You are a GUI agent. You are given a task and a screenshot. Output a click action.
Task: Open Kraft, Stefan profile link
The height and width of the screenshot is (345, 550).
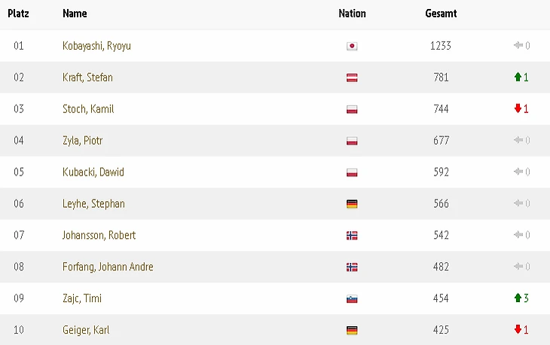[x=87, y=78]
